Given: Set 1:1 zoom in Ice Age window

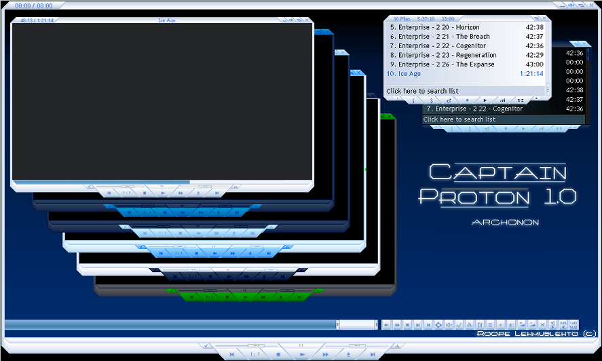Looking at the screenshot, I should tap(127, 193).
